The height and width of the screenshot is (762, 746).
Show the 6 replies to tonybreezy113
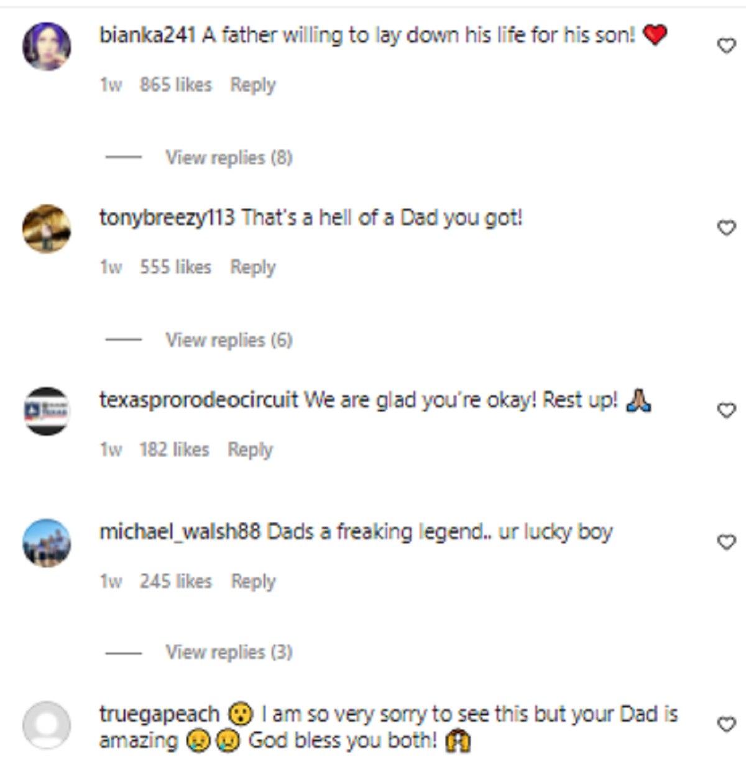(229, 340)
